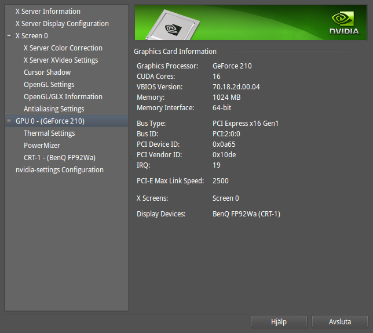Click the PCI Express x16 Gen1 value
Viewport: 373px width, 333px height.
(246, 124)
